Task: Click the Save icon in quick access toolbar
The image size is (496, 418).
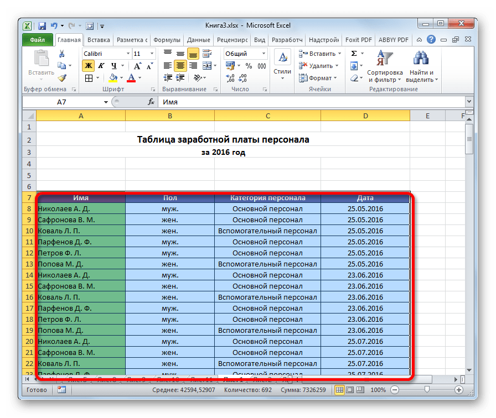Action: click(42, 25)
